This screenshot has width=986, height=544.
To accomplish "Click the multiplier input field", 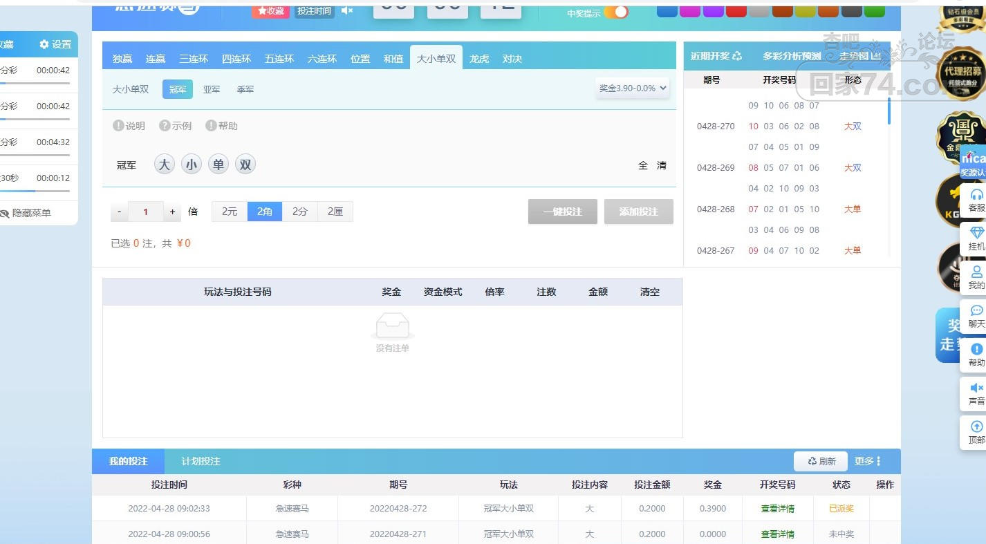I will coord(146,212).
